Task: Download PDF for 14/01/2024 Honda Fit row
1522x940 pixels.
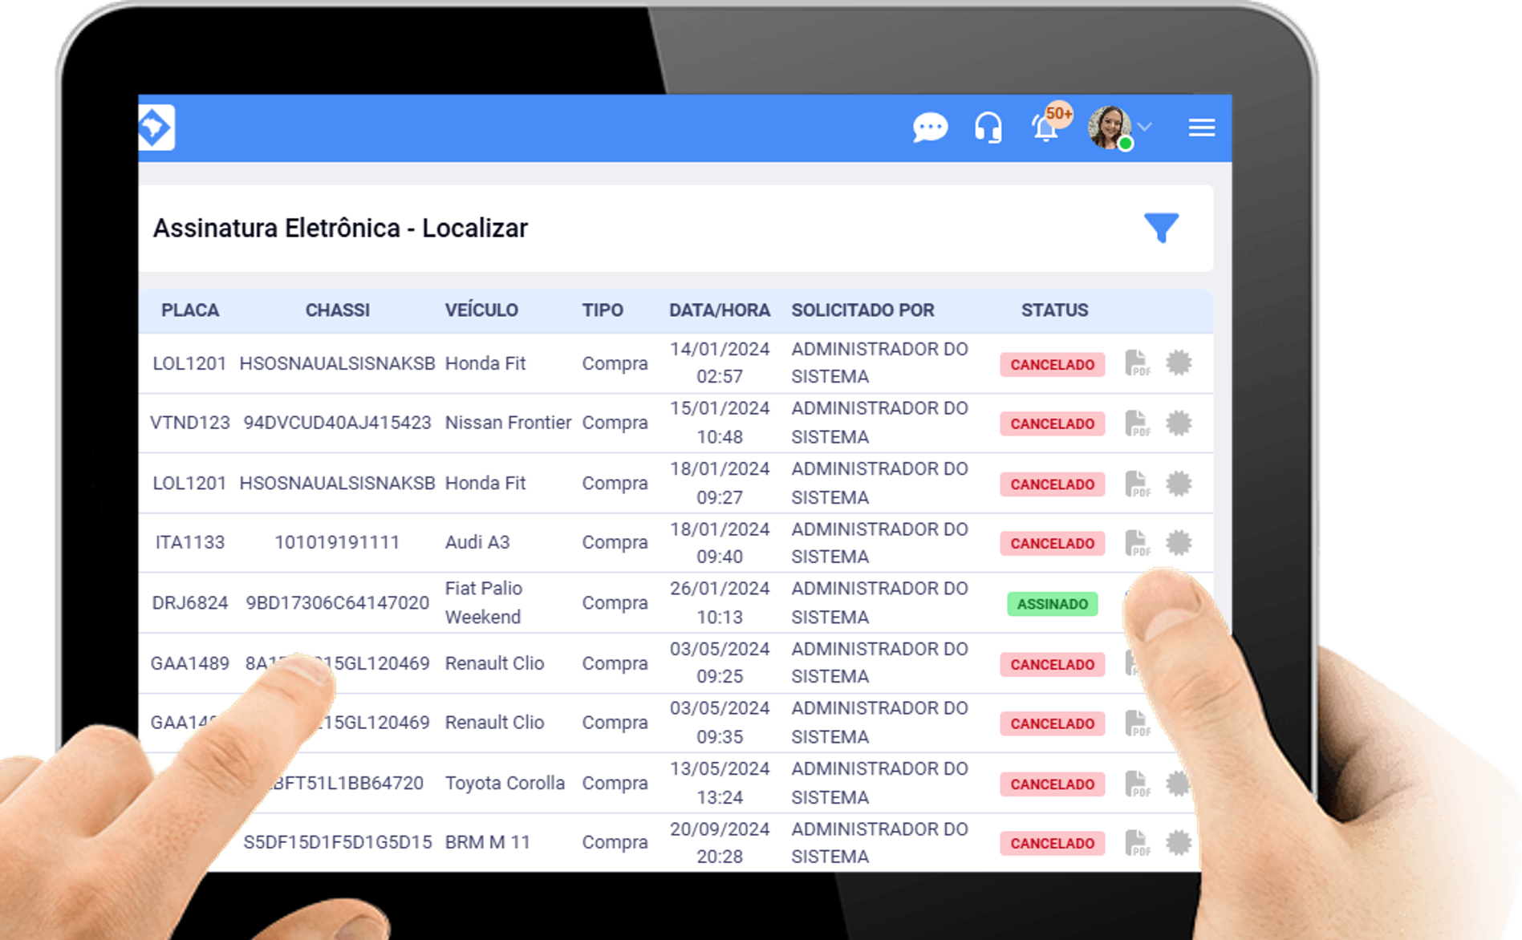Action: tap(1137, 363)
